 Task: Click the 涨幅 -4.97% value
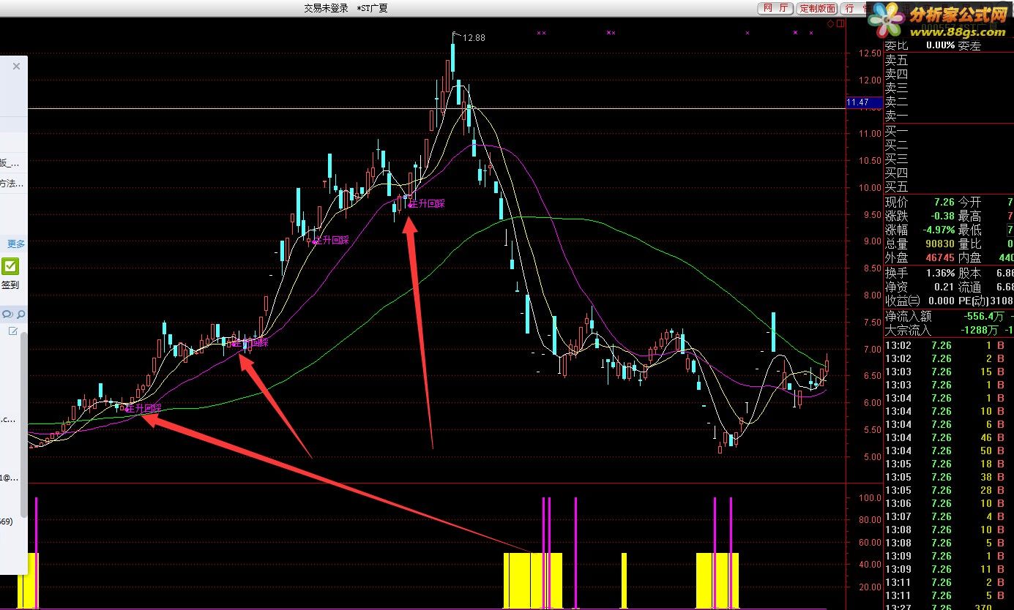(x=939, y=230)
